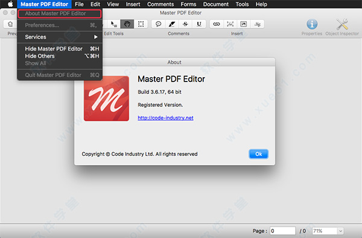The width and height of the screenshot is (362, 238).
Task: Open the Document menu
Action: tap(216, 4)
